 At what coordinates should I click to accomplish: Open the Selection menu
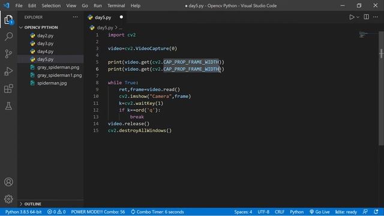51,5
